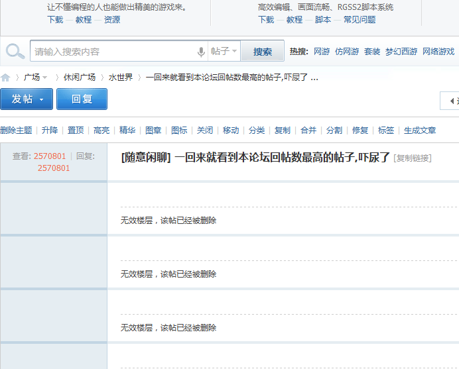This screenshot has height=369, width=459.
Task: Select 合并 moderation action
Action: 308,130
